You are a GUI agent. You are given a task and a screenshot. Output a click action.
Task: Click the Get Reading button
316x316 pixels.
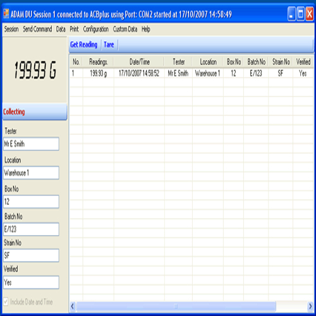pos(83,45)
